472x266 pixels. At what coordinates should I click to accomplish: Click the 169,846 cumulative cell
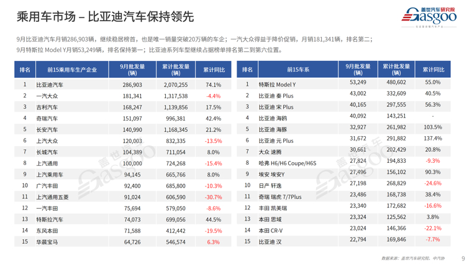(x=396, y=240)
